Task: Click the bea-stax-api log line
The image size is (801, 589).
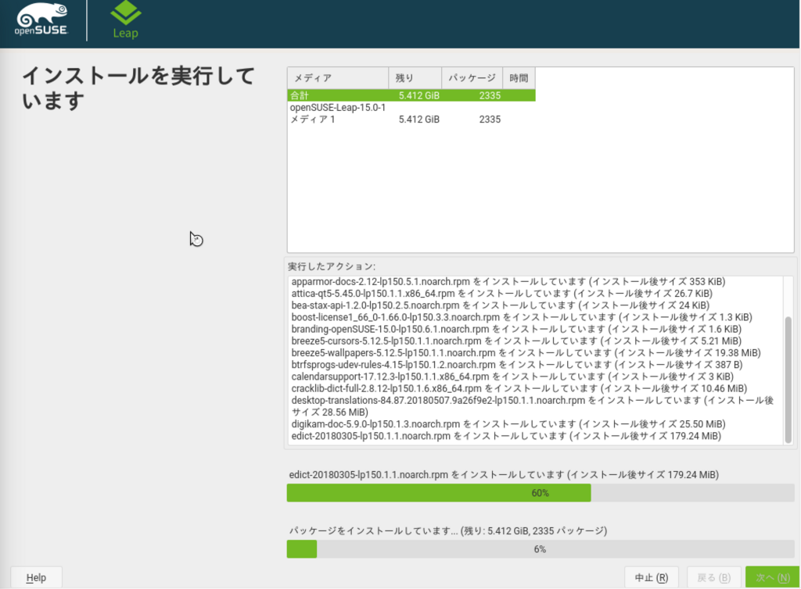Action: 500,305
